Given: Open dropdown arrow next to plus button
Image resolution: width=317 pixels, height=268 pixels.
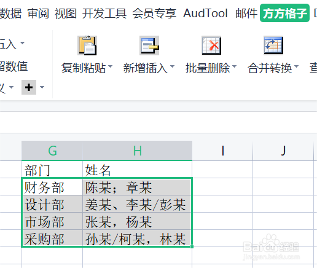Looking at the screenshot, I should point(42,87).
